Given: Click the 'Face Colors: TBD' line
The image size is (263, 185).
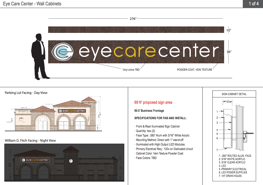Looking at the screenshot, I should tap(146, 158).
